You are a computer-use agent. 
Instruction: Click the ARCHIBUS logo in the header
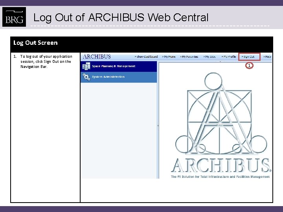(97, 57)
